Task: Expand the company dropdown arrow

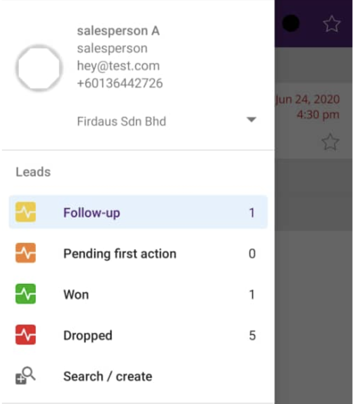Action: click(x=251, y=120)
